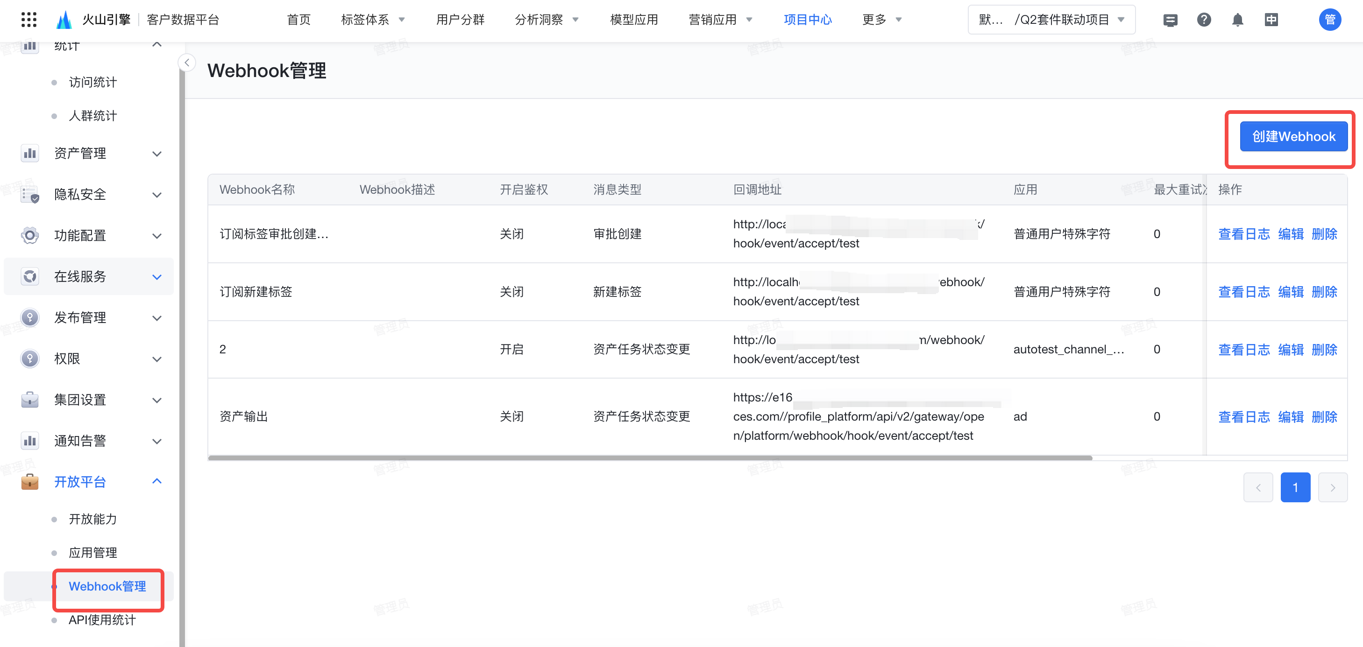The image size is (1363, 647).
Task: Open the 标签体系 dropdown menu
Action: (373, 20)
